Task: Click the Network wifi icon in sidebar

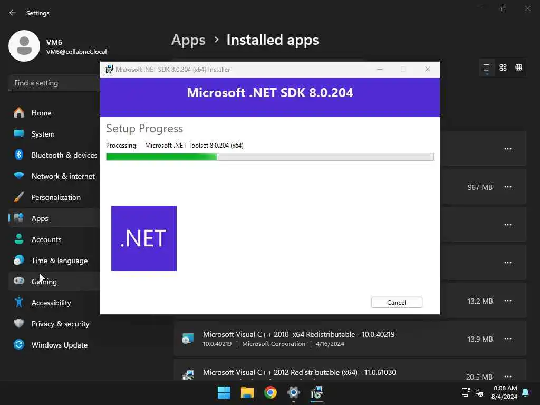Action: (x=19, y=176)
